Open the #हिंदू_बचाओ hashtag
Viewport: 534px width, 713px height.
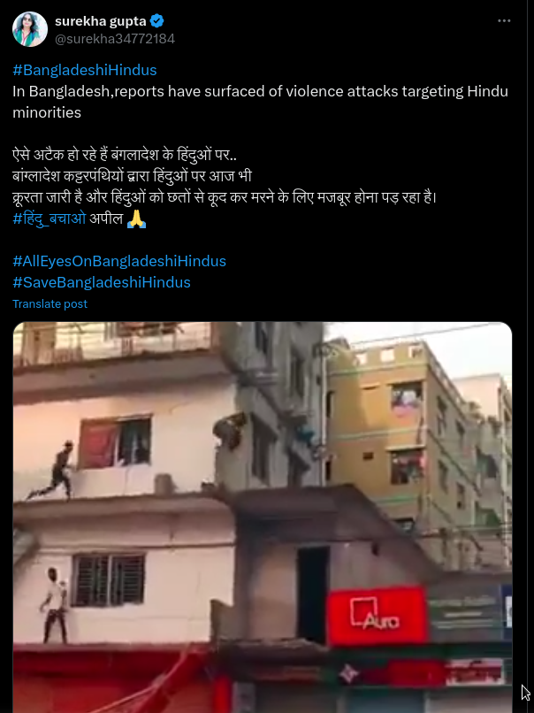tap(50, 218)
